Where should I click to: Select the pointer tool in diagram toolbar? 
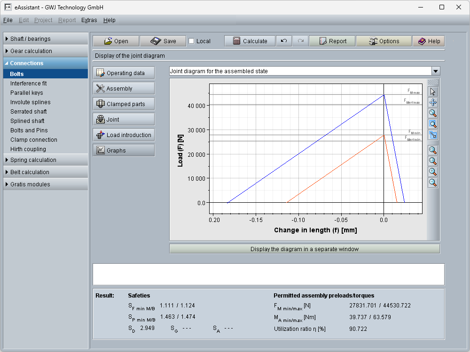click(433, 92)
